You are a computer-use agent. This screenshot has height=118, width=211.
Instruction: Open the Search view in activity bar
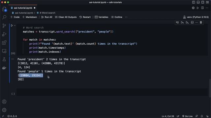(x=4, y=17)
